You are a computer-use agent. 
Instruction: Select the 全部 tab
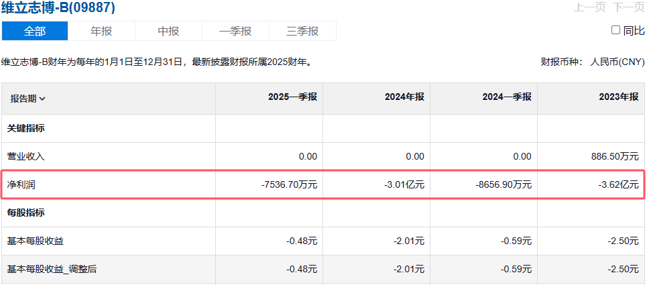[x=35, y=31]
